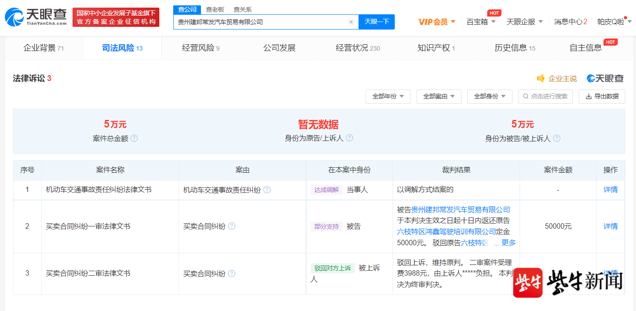This screenshot has height=311, width=636.
Task: Open 详情 for the first lawsuit
Action: point(610,190)
